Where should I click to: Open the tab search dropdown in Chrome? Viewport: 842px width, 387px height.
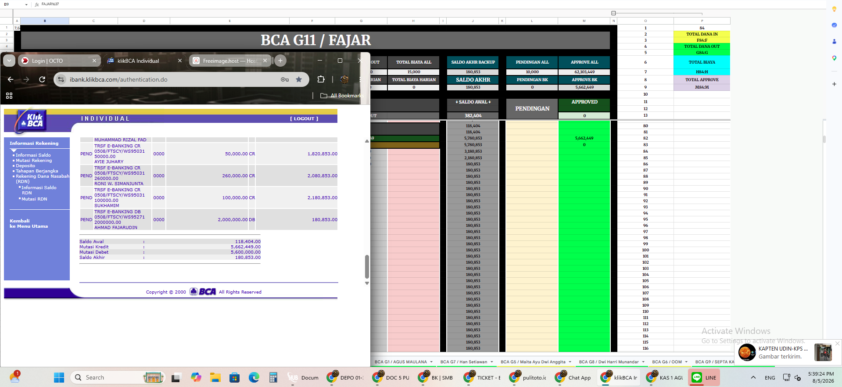pyautogui.click(x=9, y=61)
